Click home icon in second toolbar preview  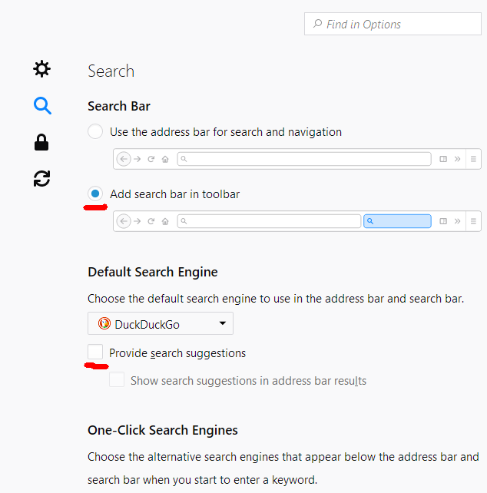(x=165, y=221)
